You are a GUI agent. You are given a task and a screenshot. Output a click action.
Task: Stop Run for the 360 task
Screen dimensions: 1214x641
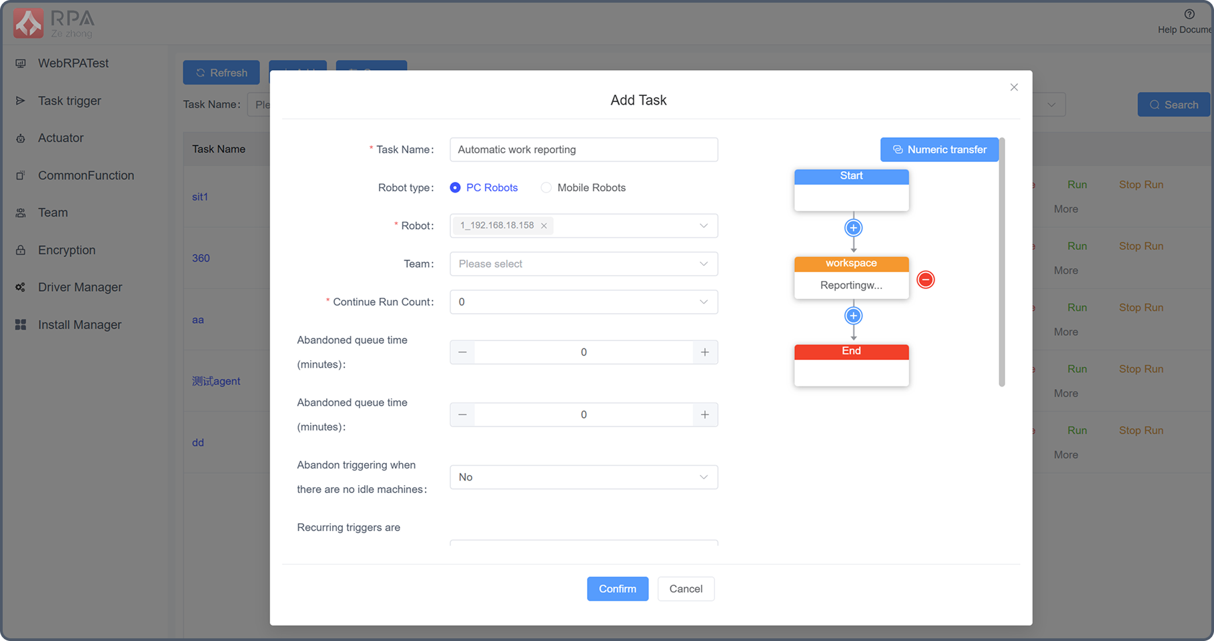pyautogui.click(x=1141, y=246)
